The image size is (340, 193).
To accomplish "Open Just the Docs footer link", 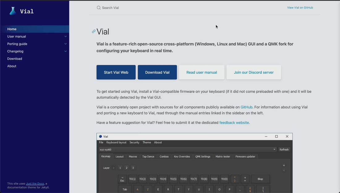I will [x=35, y=183].
